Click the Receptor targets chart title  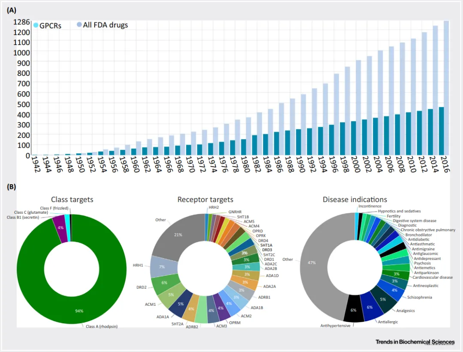(205, 200)
